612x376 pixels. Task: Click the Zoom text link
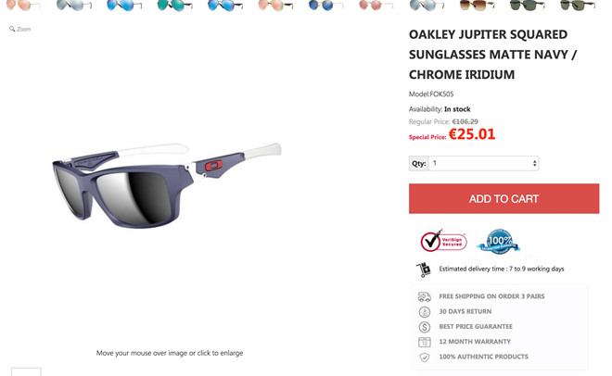tap(24, 30)
